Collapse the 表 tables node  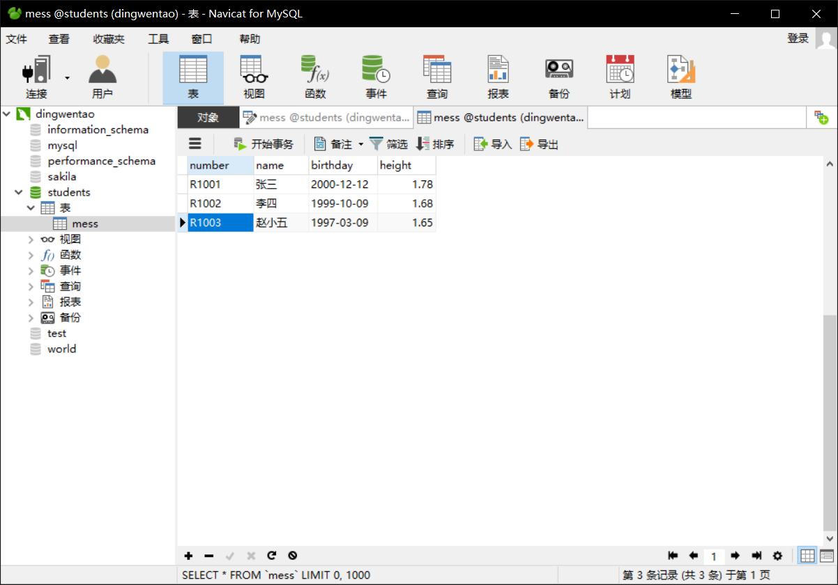click(x=31, y=208)
